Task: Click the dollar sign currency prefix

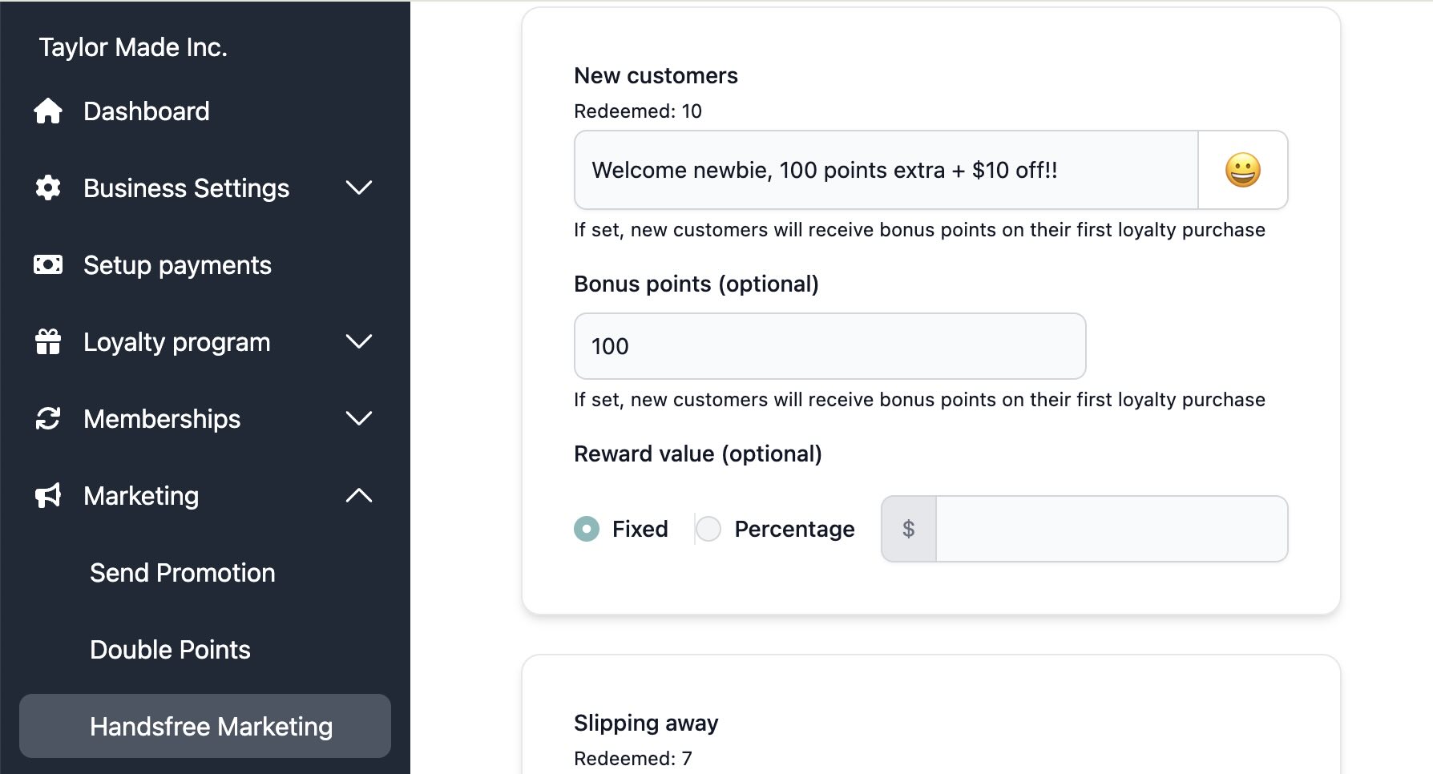Action: (x=909, y=529)
